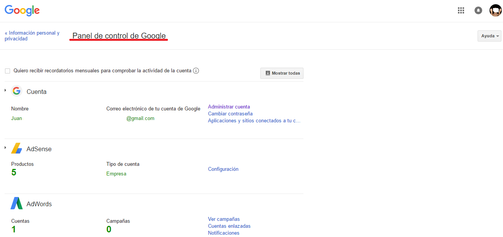Open the Google apps grid icon

461,10
